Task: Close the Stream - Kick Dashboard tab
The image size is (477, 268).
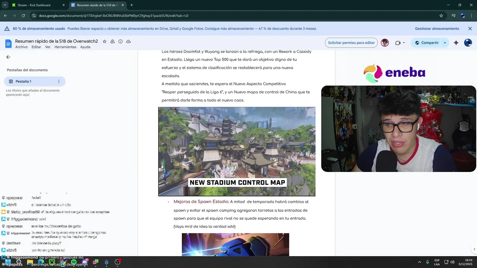Action: click(63, 5)
